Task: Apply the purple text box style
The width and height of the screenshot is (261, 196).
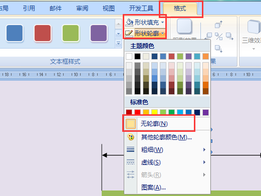Action: pyautogui.click(x=99, y=33)
